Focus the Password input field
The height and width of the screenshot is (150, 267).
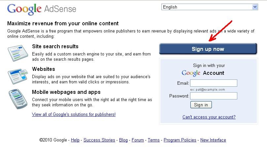[x=214, y=96]
